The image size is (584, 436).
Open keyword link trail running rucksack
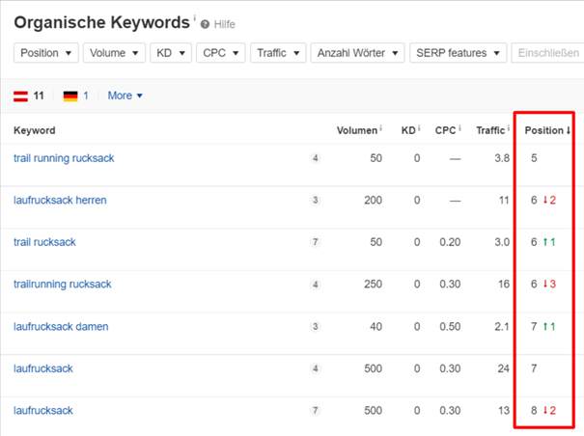[64, 158]
